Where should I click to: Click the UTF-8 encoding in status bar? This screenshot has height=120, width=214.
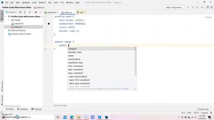coord(196,113)
